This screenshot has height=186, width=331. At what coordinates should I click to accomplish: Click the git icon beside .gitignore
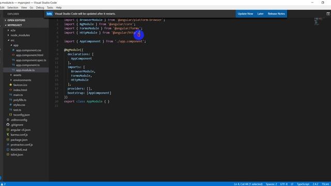point(8,125)
